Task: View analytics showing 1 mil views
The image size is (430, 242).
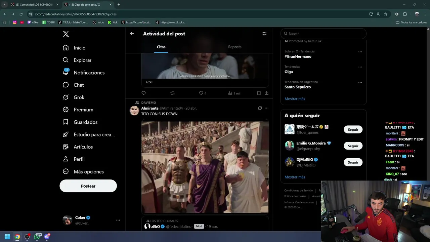Action: pyautogui.click(x=234, y=93)
